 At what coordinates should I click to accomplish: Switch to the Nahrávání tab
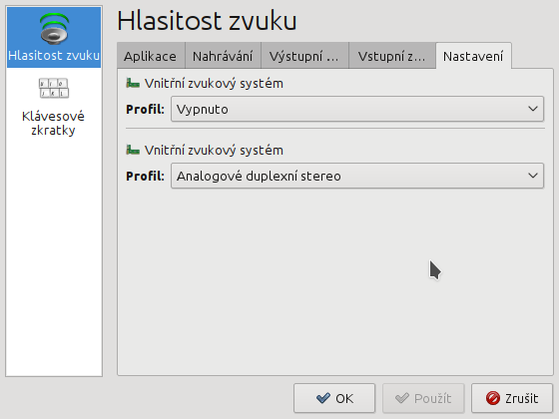[223, 56]
